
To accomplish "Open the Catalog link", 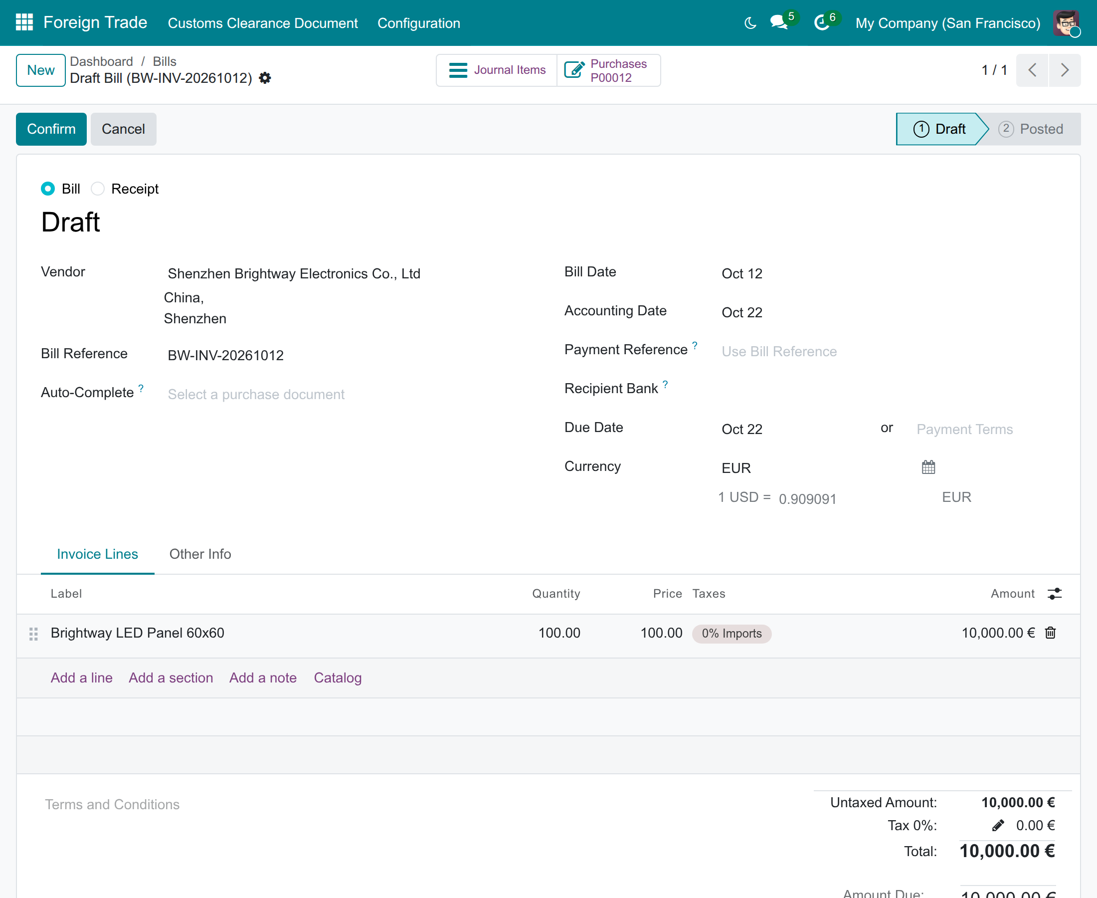I will point(338,677).
